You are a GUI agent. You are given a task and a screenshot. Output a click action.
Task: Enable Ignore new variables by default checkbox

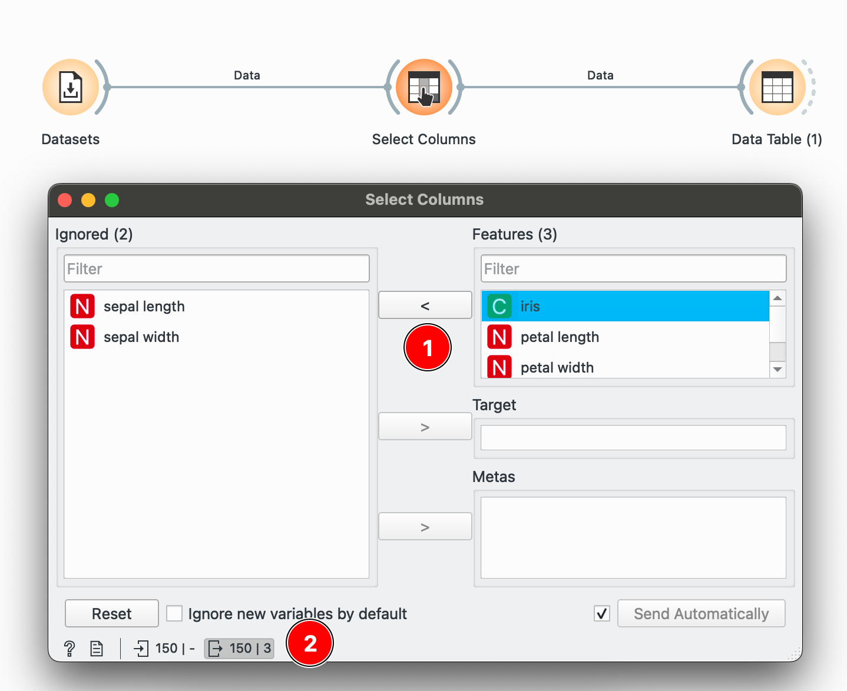[174, 614]
